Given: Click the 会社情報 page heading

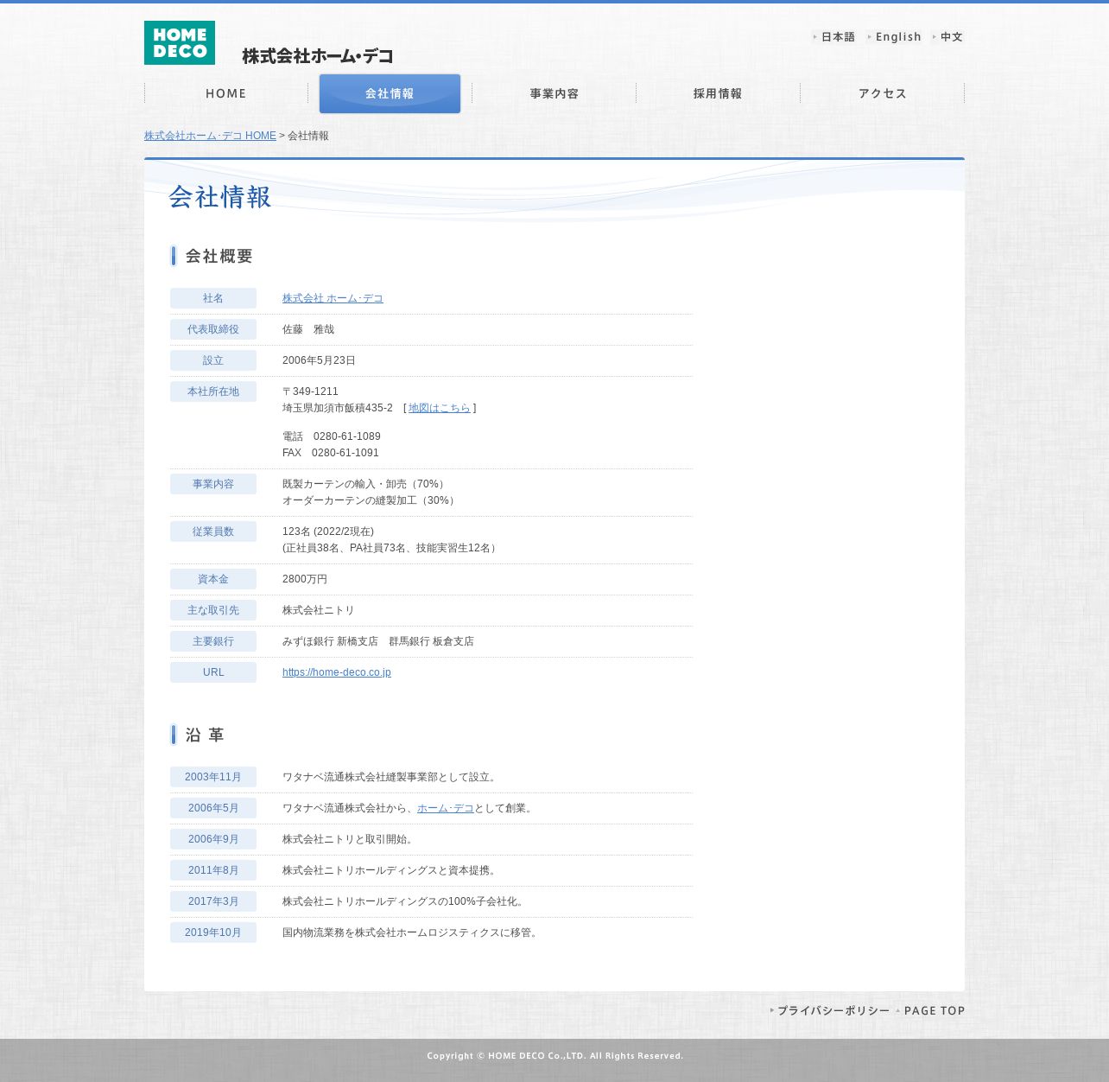Looking at the screenshot, I should [220, 197].
